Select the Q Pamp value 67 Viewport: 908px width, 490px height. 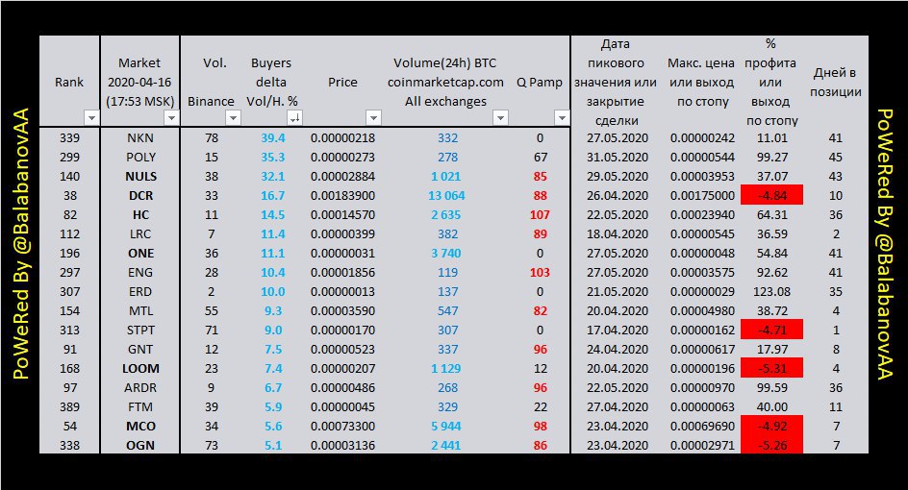point(541,158)
